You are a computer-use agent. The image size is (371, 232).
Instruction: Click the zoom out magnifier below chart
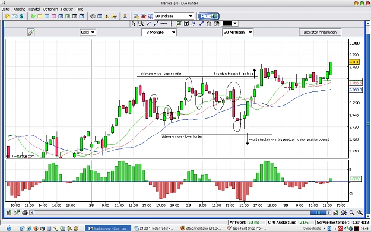point(352,212)
